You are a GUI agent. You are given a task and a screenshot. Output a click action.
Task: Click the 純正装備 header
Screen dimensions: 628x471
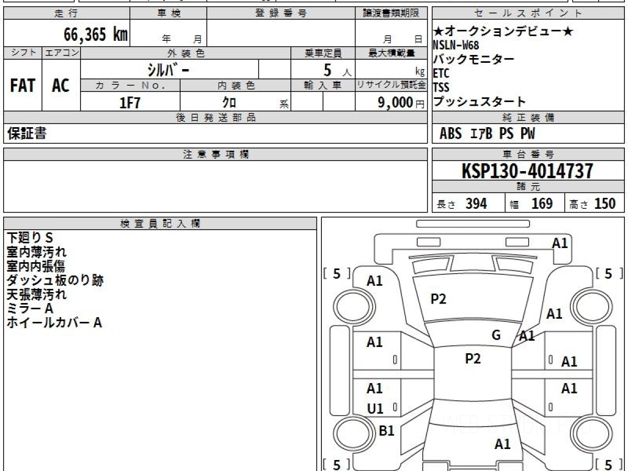[529, 118]
